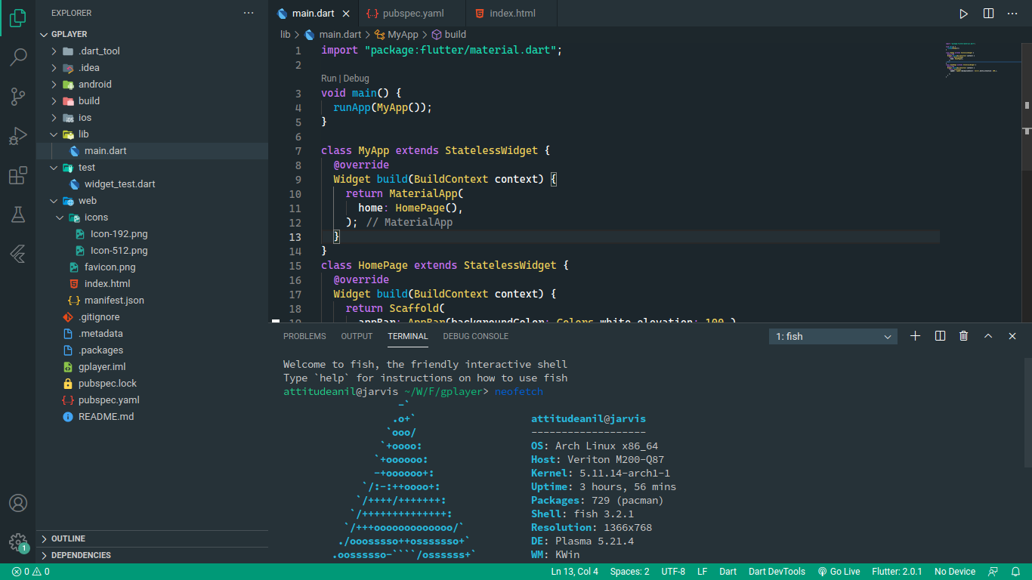Kill the terminal with trash icon
The height and width of the screenshot is (580, 1032).
point(964,336)
